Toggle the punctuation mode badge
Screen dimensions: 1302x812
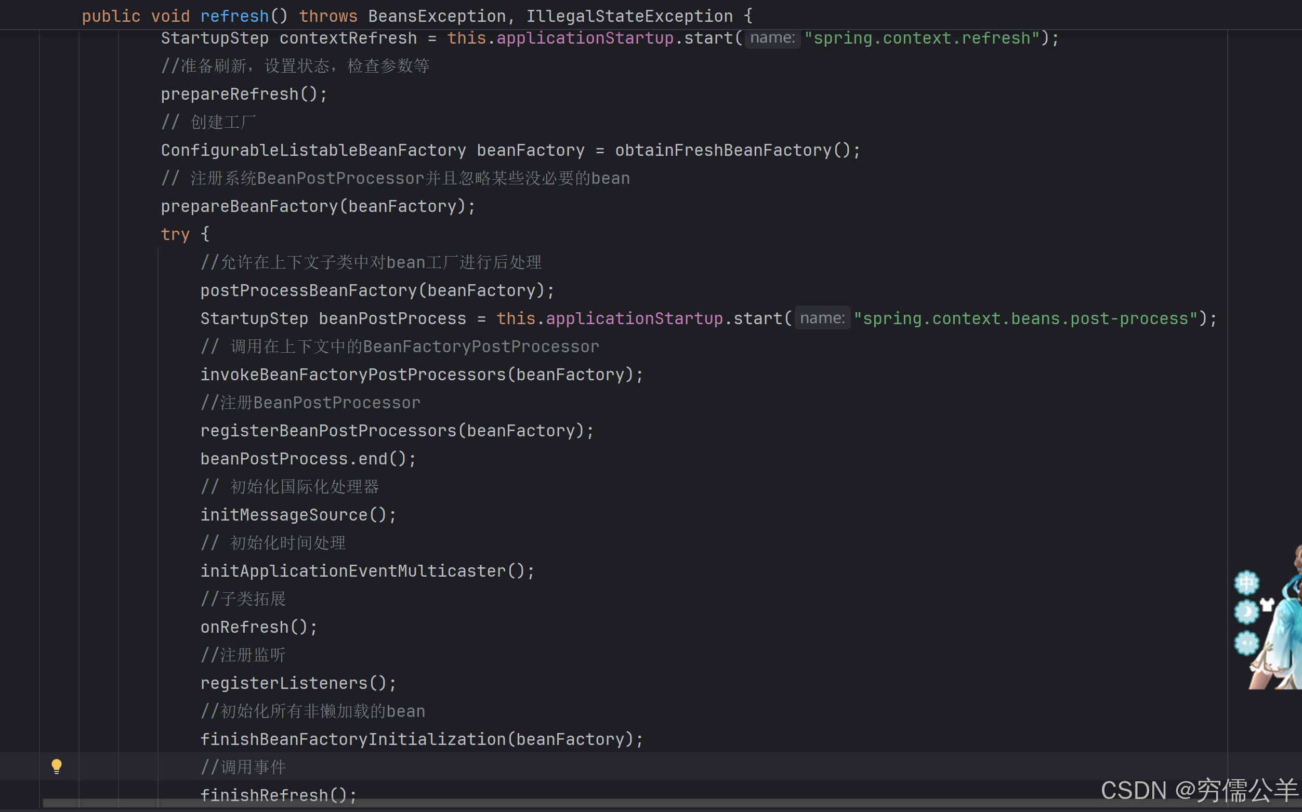[x=1246, y=643]
